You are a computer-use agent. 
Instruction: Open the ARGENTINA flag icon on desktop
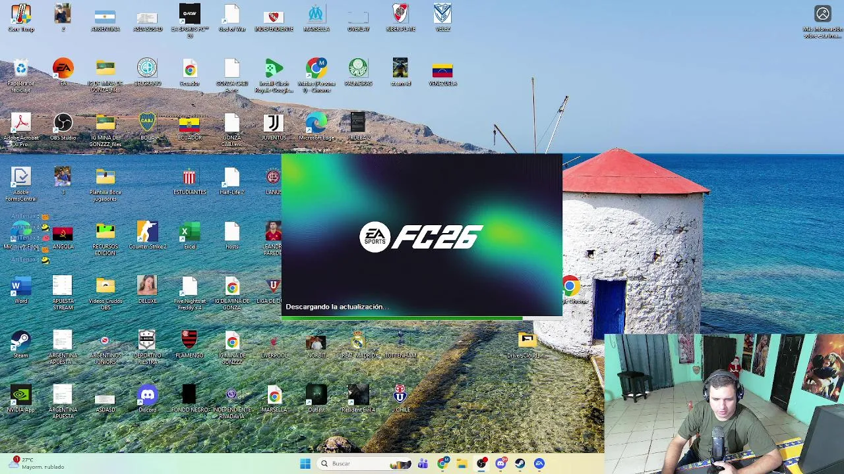pyautogui.click(x=105, y=18)
